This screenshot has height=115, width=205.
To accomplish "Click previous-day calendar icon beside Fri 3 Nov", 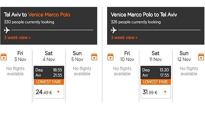I will tap(4, 57).
